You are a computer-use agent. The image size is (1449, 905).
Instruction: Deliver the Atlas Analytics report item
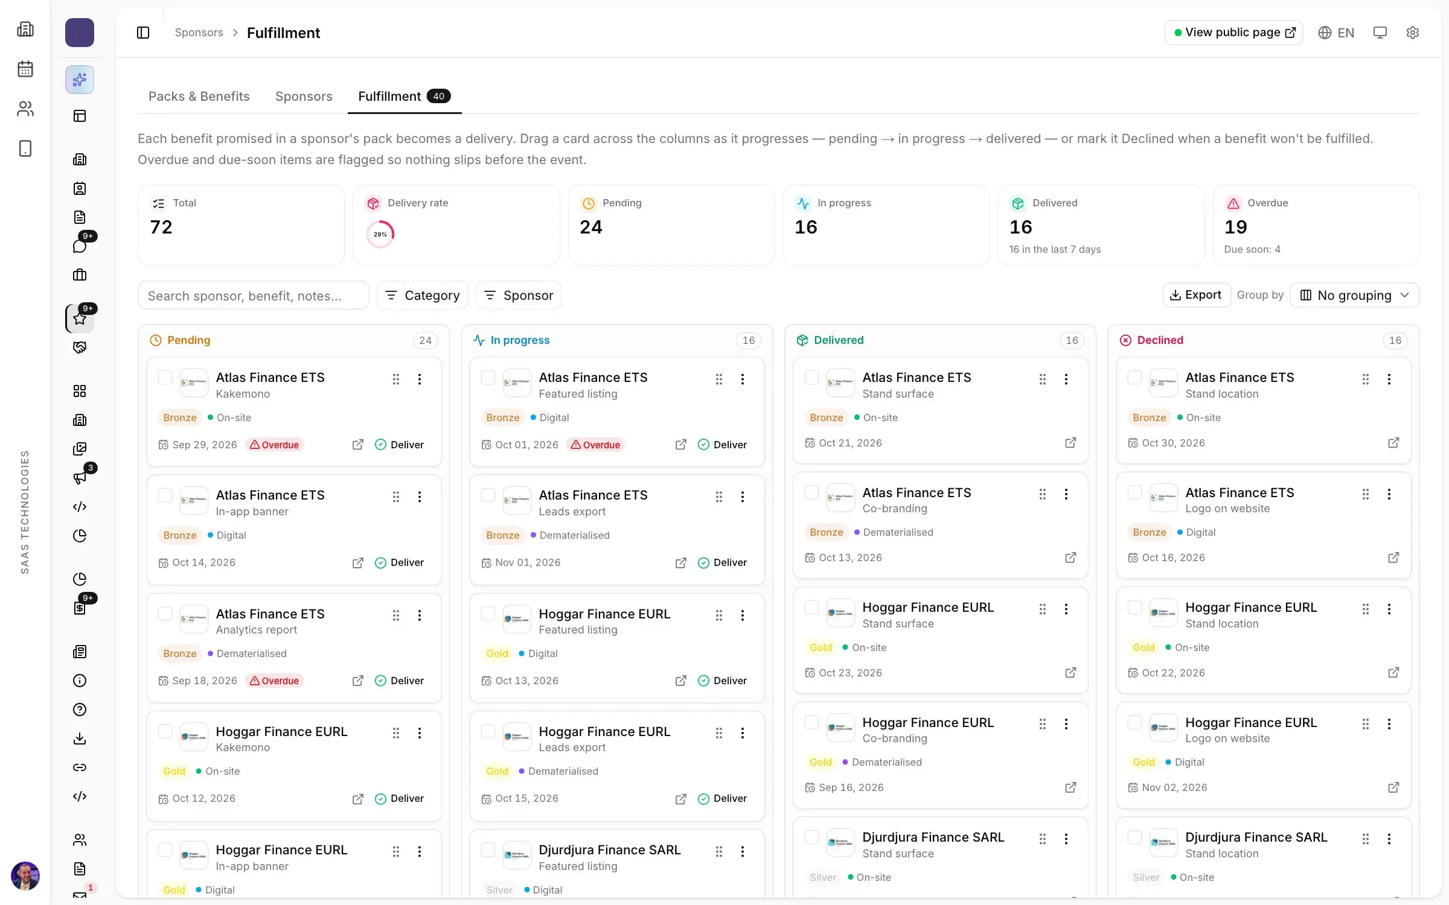399,681
